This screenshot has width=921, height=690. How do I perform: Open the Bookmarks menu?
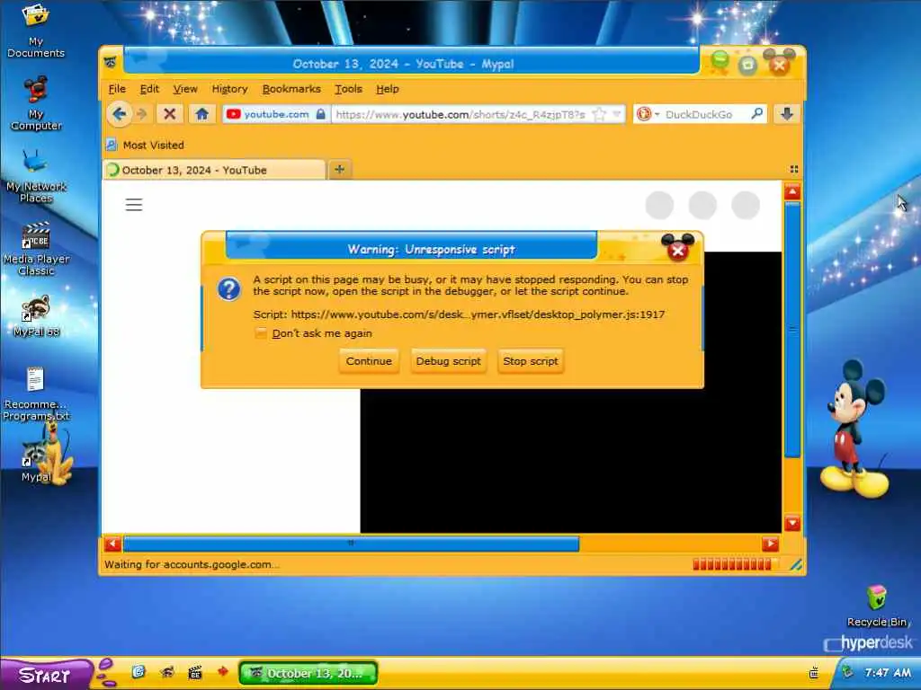[x=291, y=89]
